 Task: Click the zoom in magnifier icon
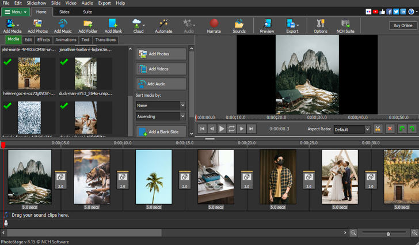pyautogui.click(x=414, y=233)
